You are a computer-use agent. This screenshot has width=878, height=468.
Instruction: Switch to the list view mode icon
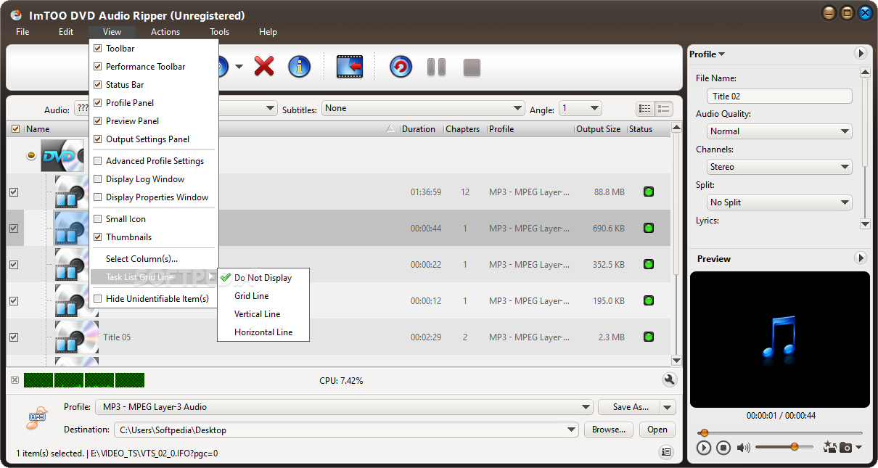[x=644, y=109]
